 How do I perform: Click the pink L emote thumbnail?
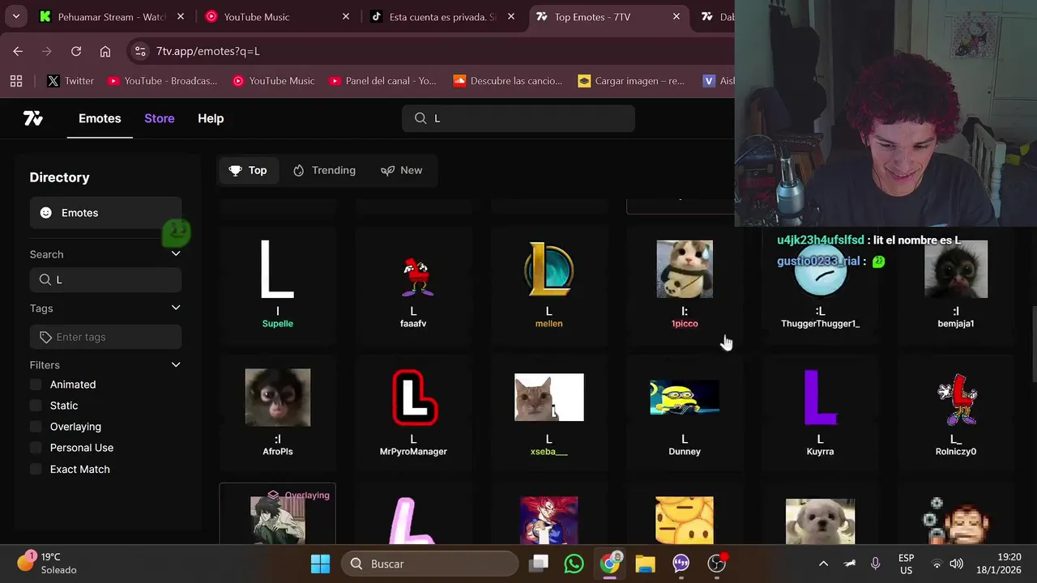click(413, 520)
